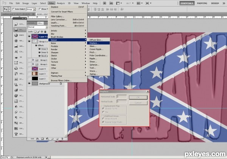Image resolution: width=227 pixels, height=159 pixels.
Task: Click the Link layers icon
Action: pyautogui.click(x=33, y=139)
